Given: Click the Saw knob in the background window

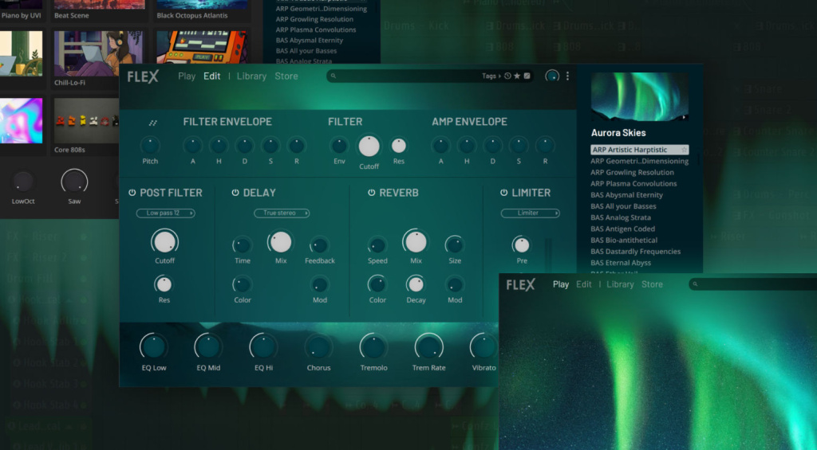Looking at the screenshot, I should click(x=74, y=182).
